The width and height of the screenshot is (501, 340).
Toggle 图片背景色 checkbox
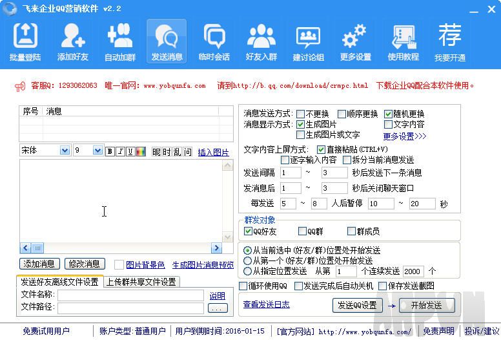pyautogui.click(x=119, y=264)
